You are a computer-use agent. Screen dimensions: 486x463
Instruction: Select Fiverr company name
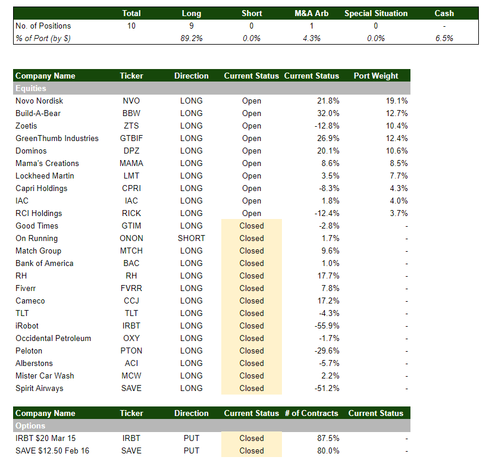point(26,289)
